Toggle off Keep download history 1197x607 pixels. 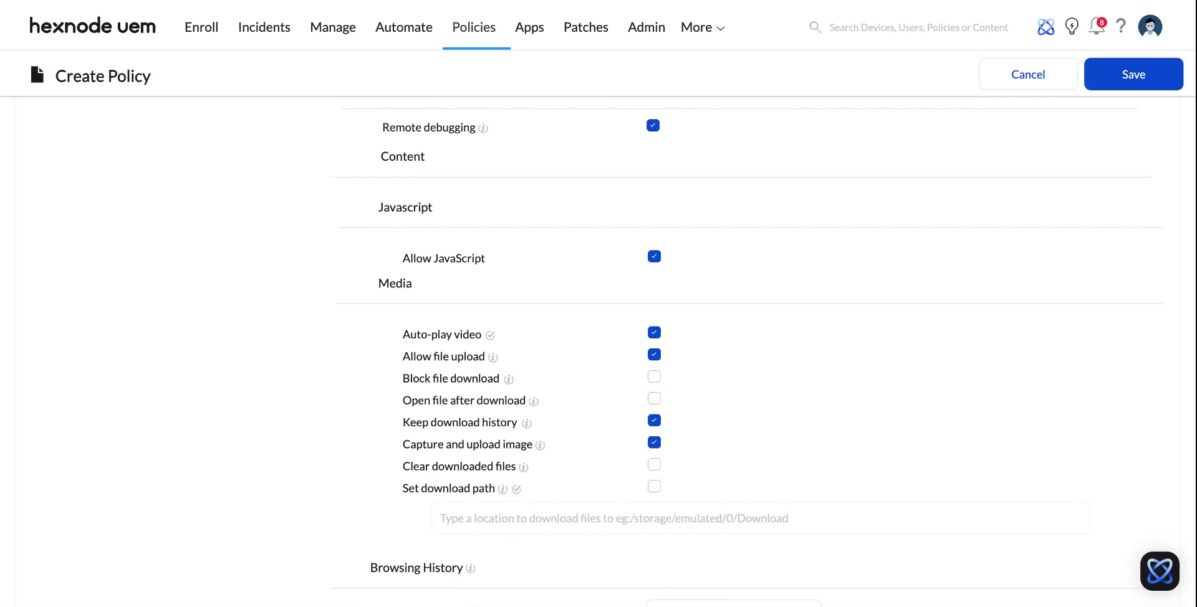point(654,420)
